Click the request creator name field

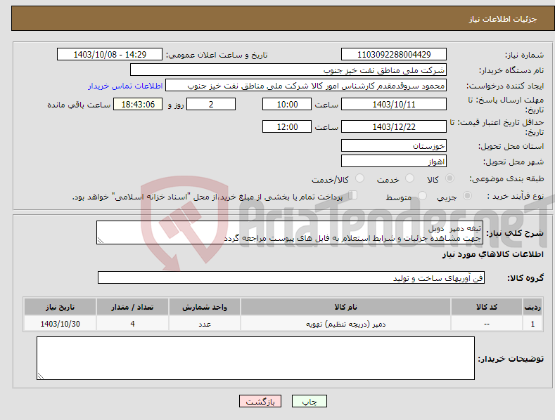(306, 86)
